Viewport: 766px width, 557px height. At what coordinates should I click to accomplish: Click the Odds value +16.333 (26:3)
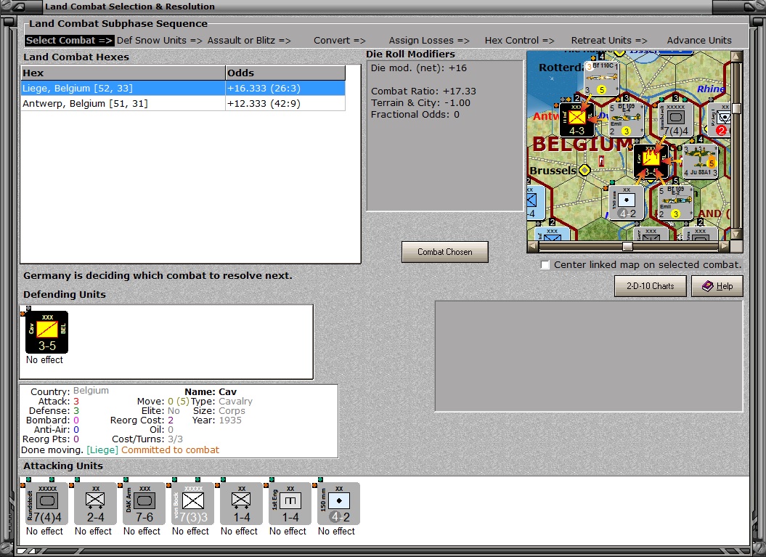pos(264,89)
